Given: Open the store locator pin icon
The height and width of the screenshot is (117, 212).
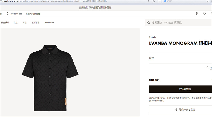Looking at the screenshot, I should point(197,14).
